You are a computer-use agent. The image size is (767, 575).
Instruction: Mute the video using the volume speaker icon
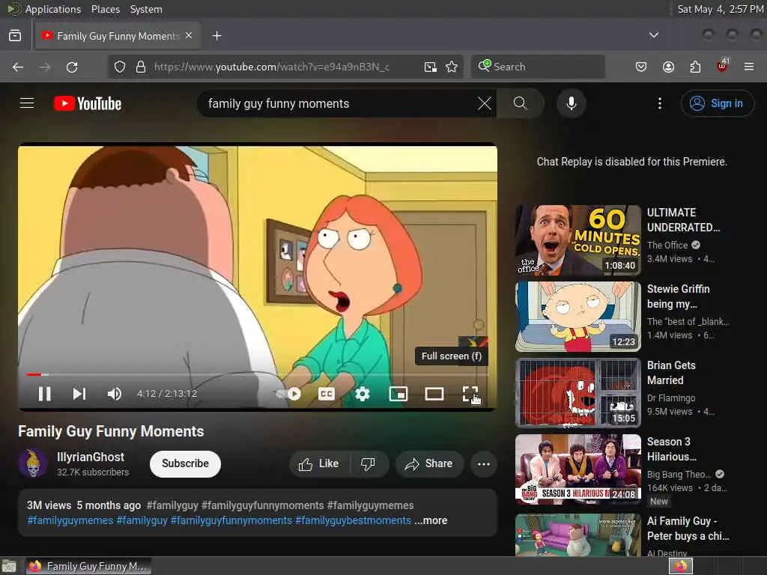tap(115, 394)
